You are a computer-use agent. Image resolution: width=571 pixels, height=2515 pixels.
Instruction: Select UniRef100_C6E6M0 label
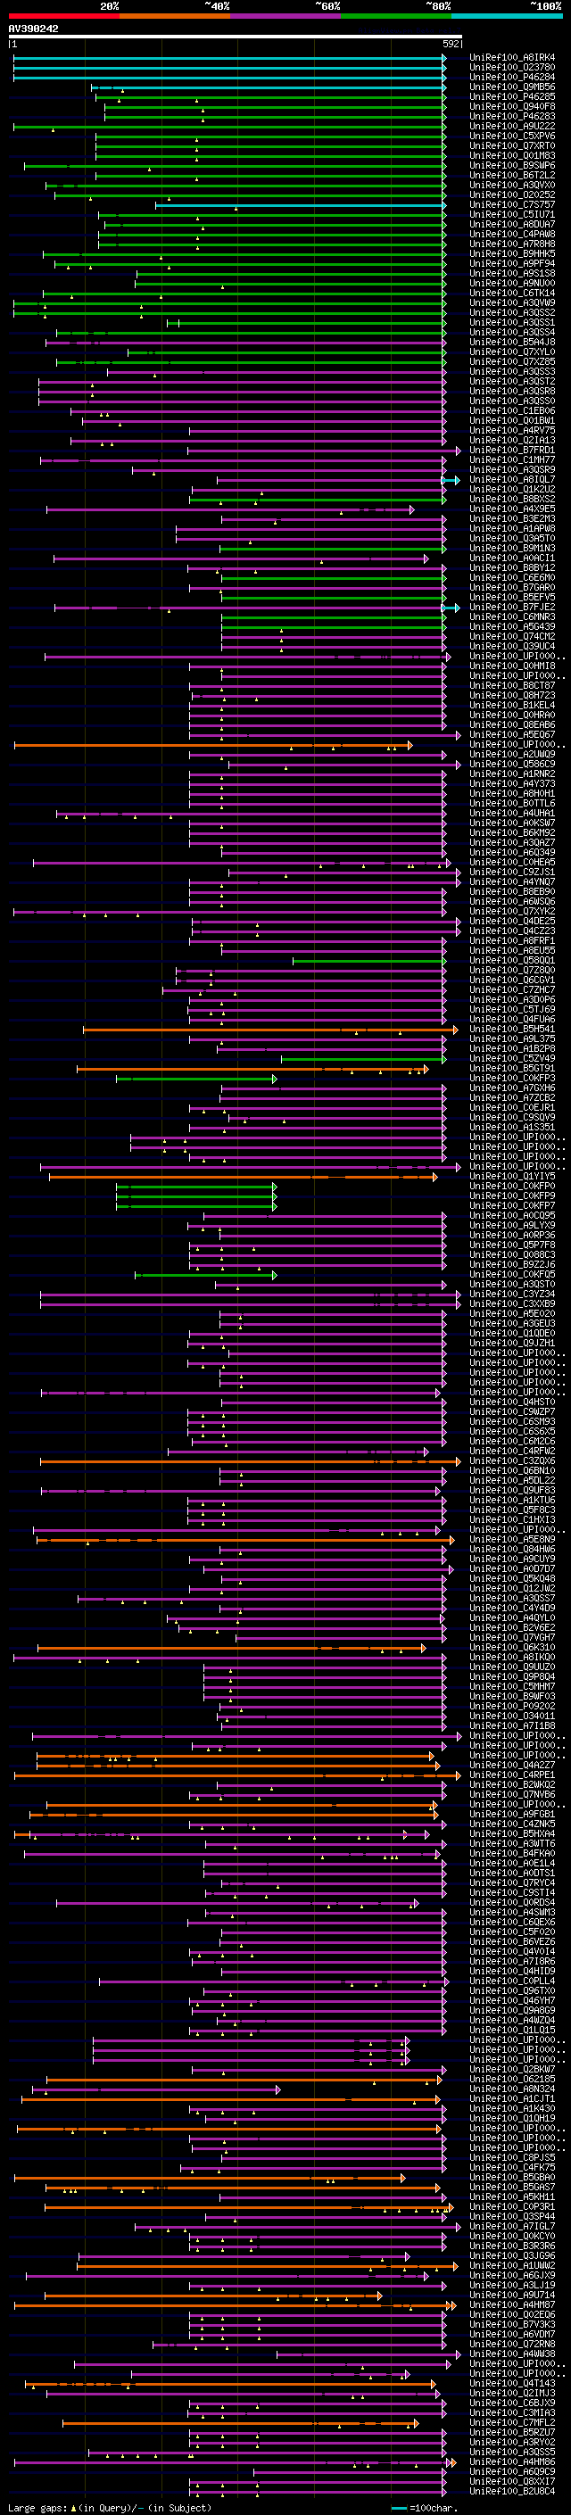pyautogui.click(x=512, y=578)
